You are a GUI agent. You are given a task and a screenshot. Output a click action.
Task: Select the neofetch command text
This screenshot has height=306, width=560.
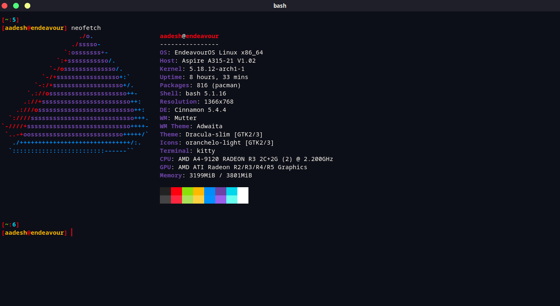86,27
